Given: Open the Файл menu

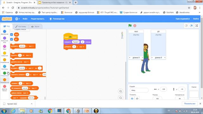Looking at the screenshot, I should point(25,19).
